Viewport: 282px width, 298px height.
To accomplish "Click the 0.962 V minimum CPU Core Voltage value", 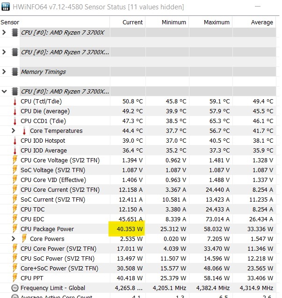I will 176,160.
